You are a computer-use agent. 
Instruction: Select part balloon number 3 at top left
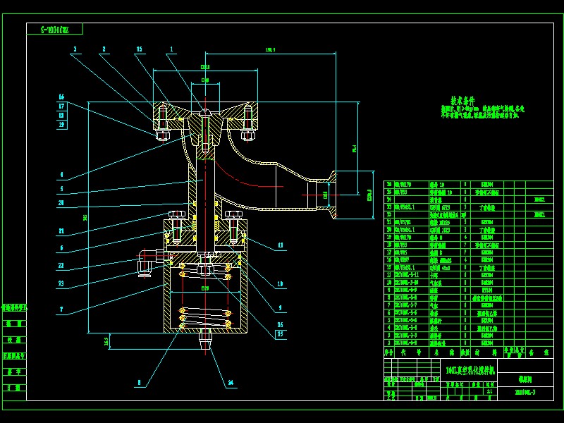coord(75,49)
